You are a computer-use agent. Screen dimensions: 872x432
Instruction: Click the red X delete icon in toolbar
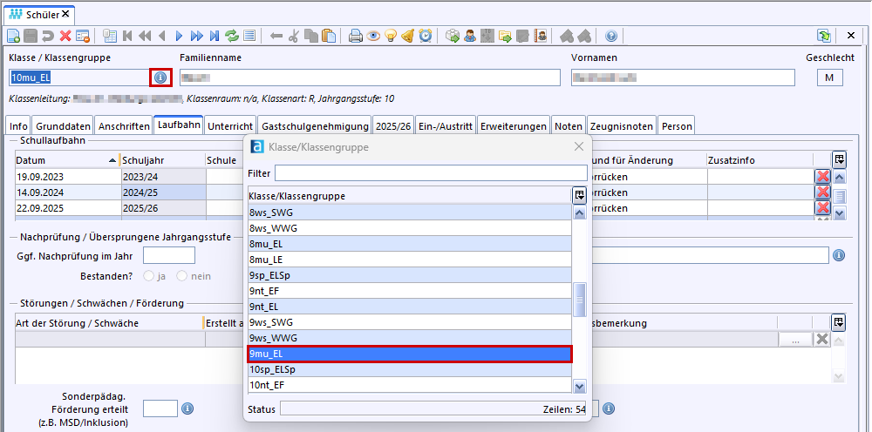[x=65, y=36]
